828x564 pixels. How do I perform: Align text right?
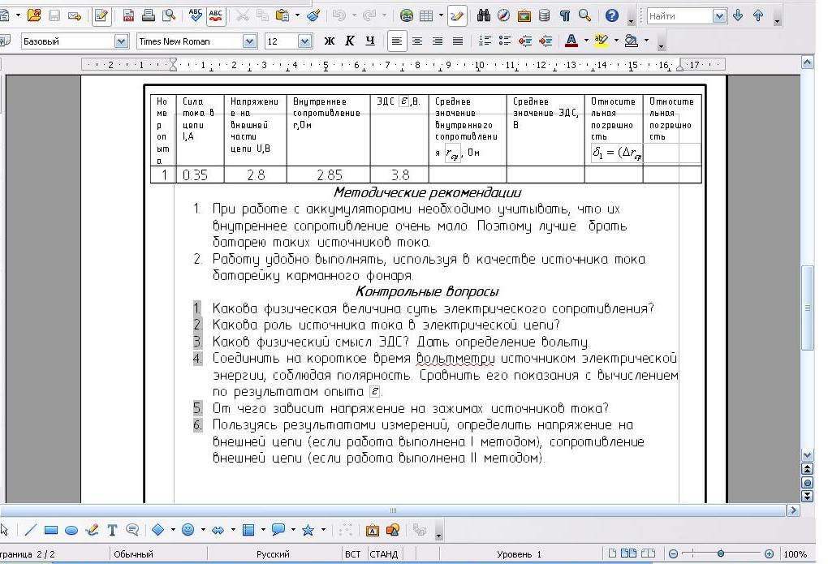click(x=438, y=41)
